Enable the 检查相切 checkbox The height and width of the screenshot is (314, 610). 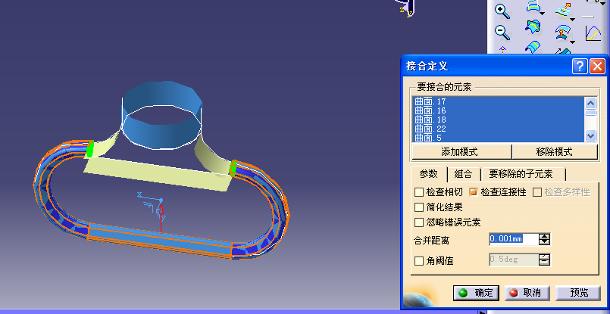419,192
